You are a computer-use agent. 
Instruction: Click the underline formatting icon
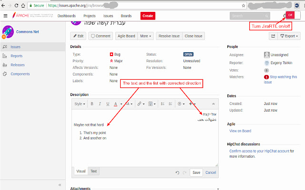[x=108, y=104]
